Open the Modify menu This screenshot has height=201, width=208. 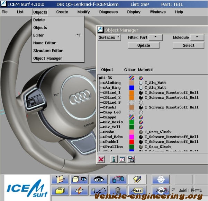coord(83,12)
